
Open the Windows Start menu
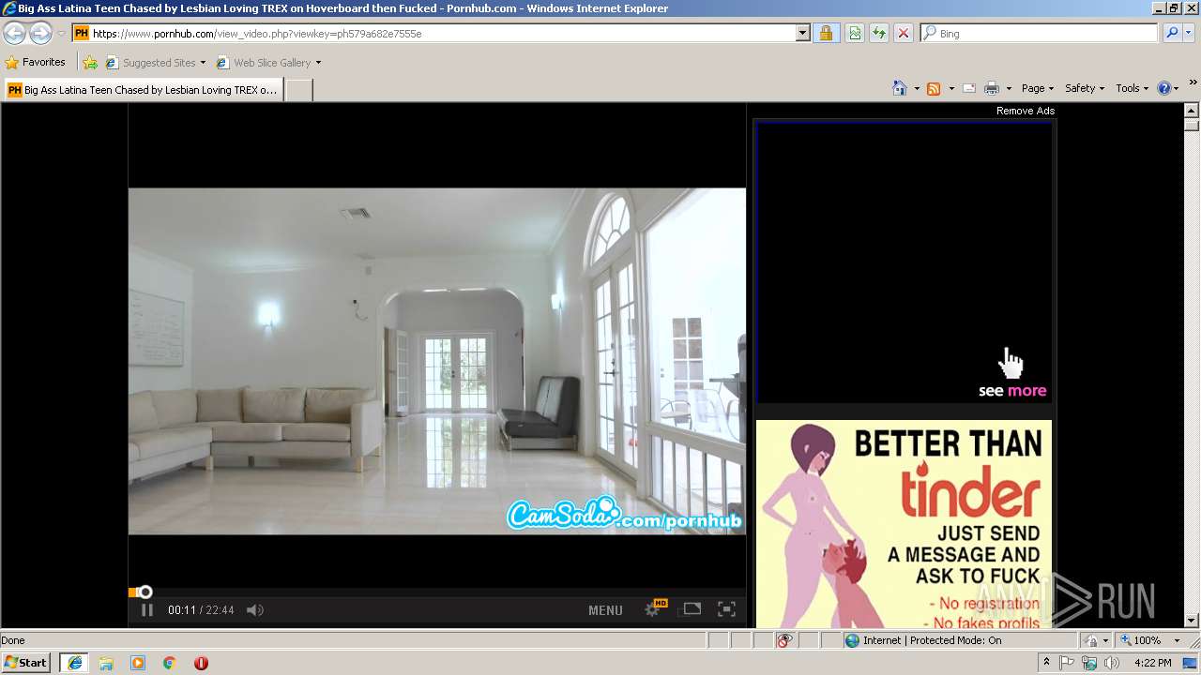26,662
